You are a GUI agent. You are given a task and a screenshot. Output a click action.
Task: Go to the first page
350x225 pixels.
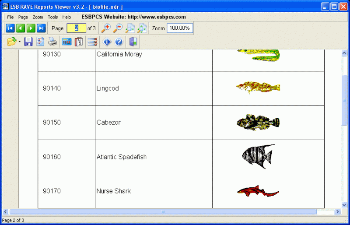click(10, 28)
